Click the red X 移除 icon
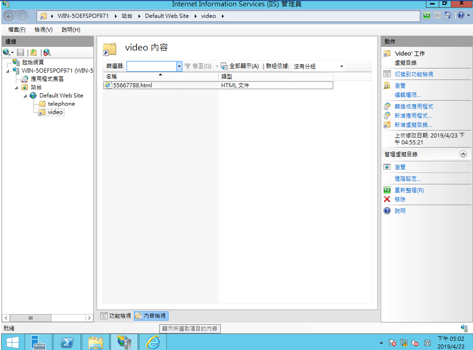 [x=387, y=199]
